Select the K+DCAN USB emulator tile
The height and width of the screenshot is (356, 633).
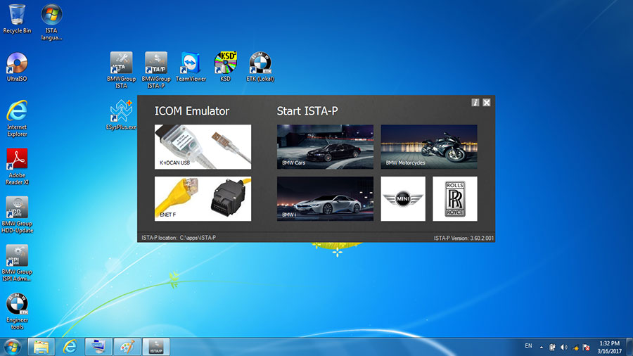point(203,147)
